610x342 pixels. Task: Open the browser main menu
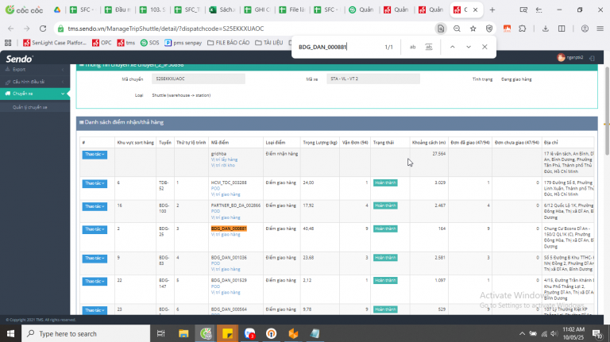point(600,29)
